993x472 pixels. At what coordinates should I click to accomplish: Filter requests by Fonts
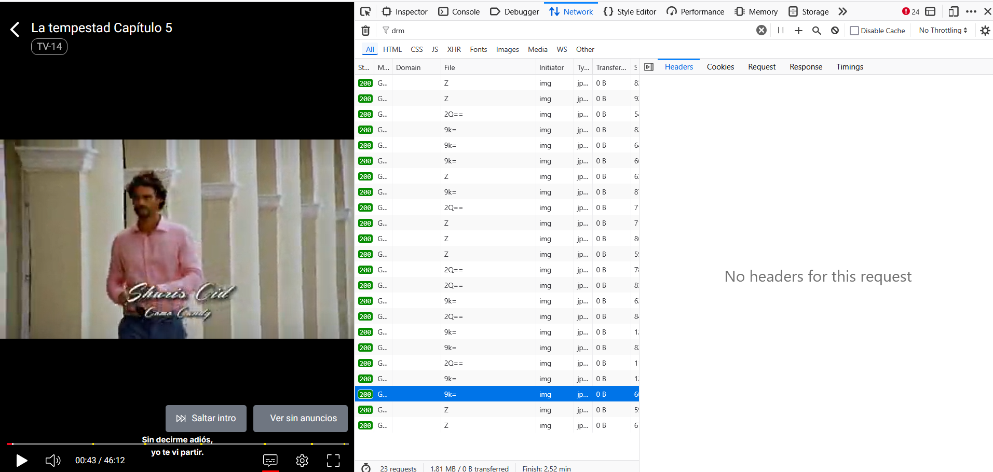pos(479,49)
